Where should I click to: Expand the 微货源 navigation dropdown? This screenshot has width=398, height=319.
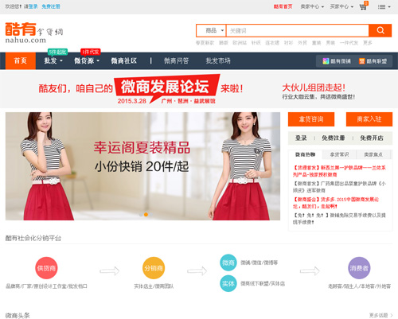tap(87, 60)
